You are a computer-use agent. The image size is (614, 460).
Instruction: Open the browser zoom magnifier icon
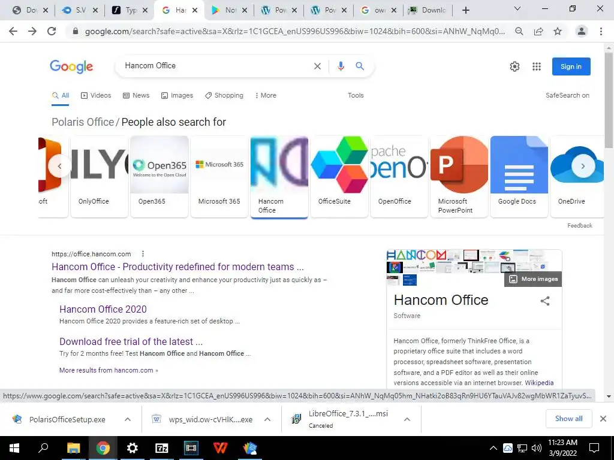point(519,31)
